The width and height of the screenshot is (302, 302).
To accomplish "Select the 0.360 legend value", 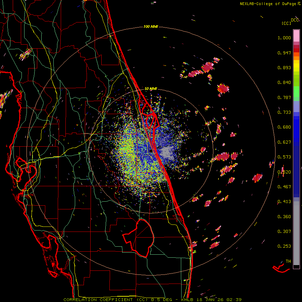I will [284, 217].
